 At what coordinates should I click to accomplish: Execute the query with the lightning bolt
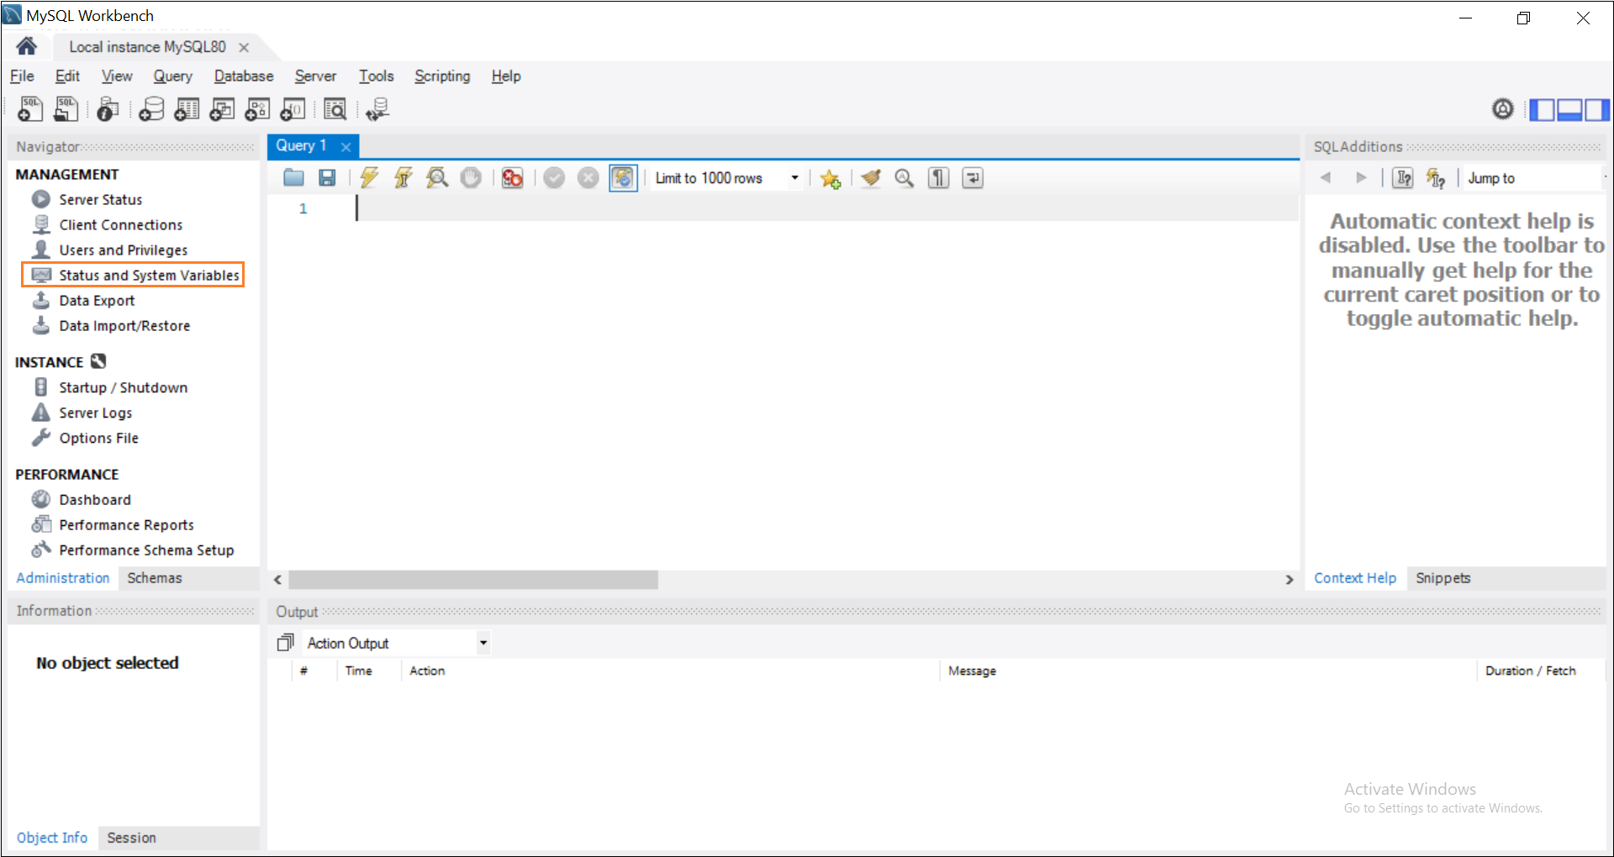[x=369, y=178]
